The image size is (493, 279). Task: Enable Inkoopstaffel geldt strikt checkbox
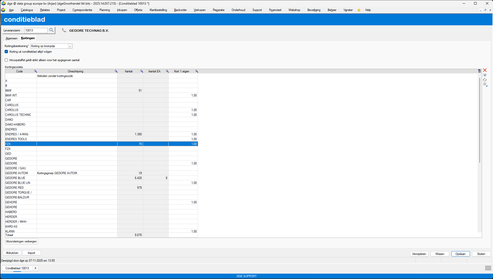pyautogui.click(x=6, y=60)
